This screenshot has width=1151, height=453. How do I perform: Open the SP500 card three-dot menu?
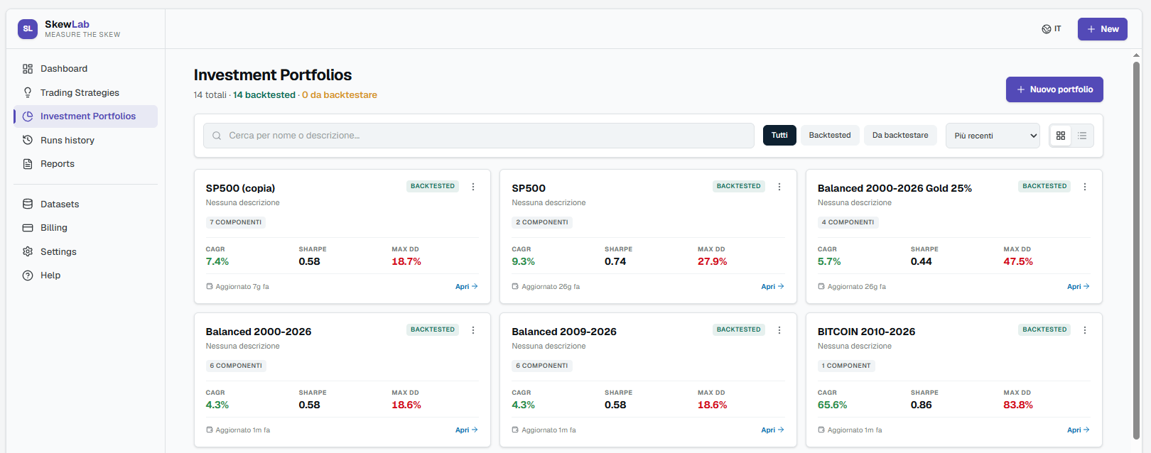779,187
